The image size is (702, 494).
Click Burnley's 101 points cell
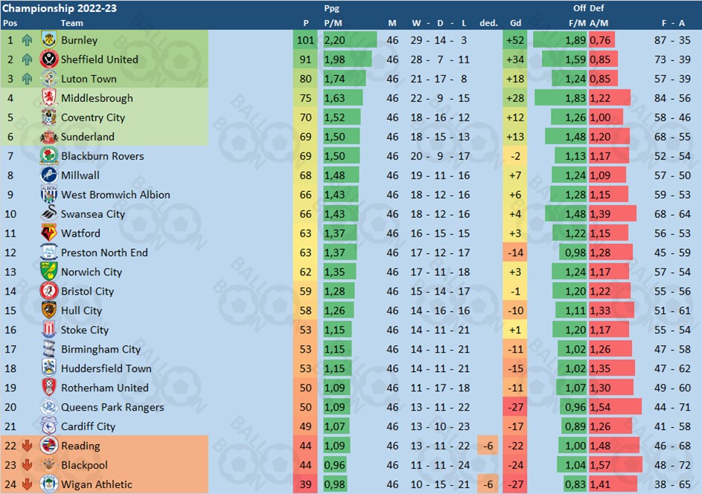coord(305,40)
